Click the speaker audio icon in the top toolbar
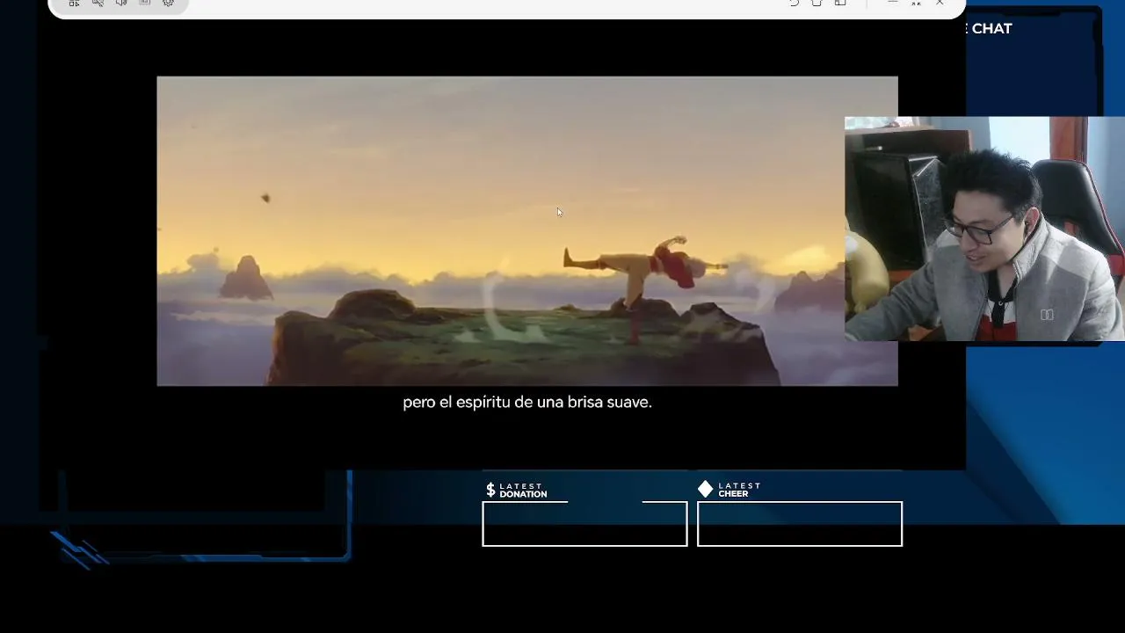 [121, 3]
